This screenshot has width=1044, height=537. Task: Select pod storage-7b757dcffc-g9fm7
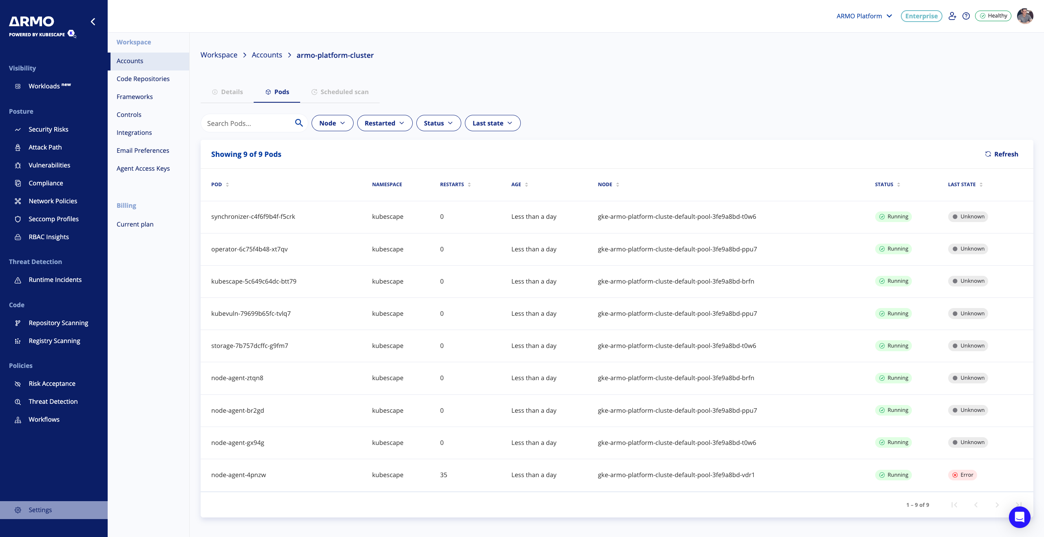250,346
